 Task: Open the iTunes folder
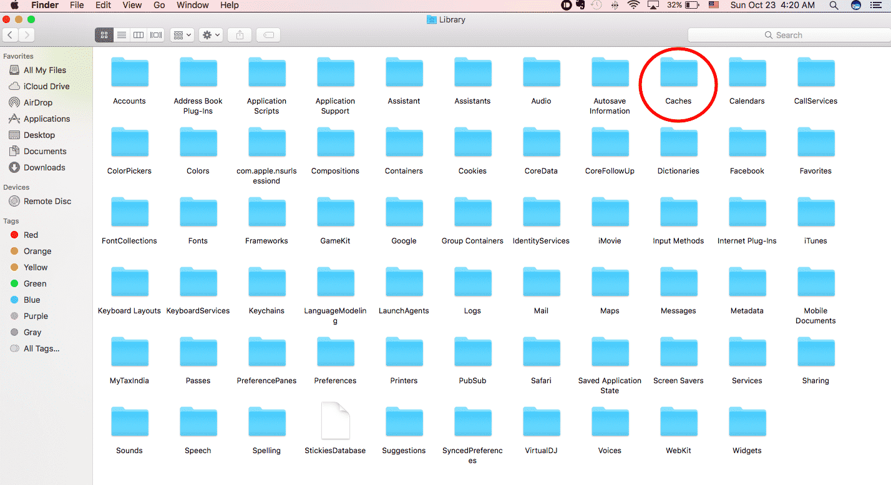point(816,212)
